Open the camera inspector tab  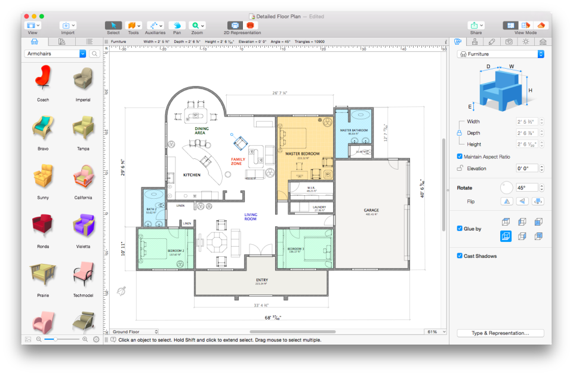509,42
